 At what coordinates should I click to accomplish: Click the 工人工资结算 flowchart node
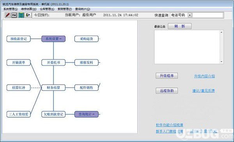click(19, 114)
